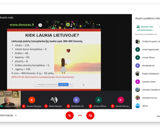Click Daniels Utaras magenta D avatar
Screen dimensions: 160x129
pyautogui.click(x=138, y=82)
